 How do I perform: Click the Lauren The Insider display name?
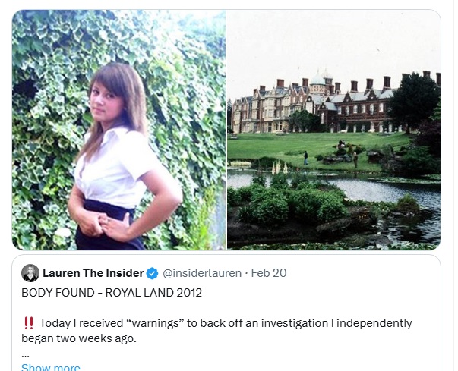click(93, 273)
